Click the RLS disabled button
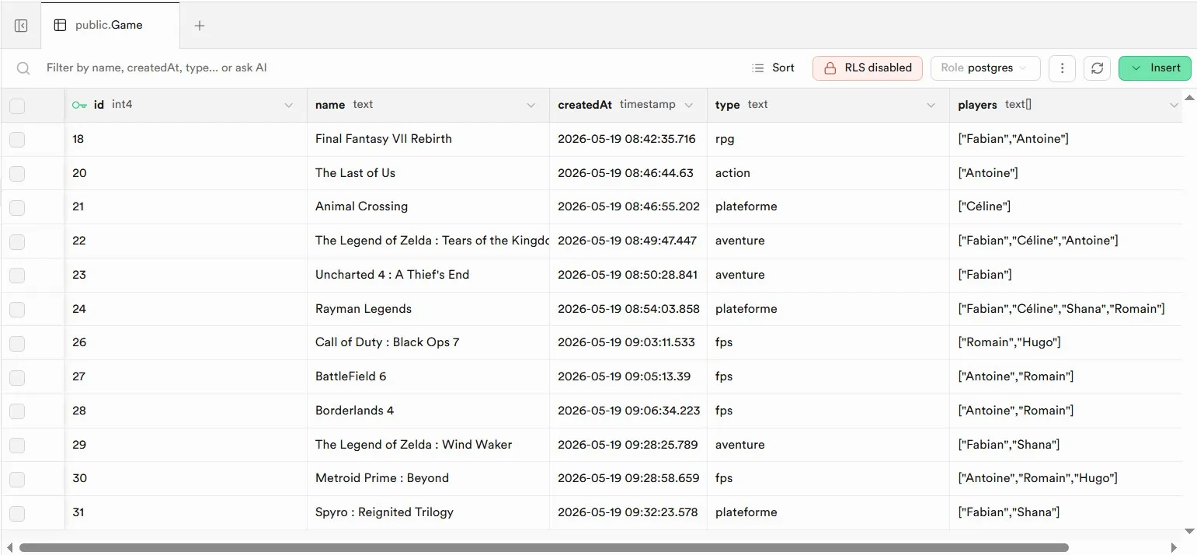 [x=868, y=68]
